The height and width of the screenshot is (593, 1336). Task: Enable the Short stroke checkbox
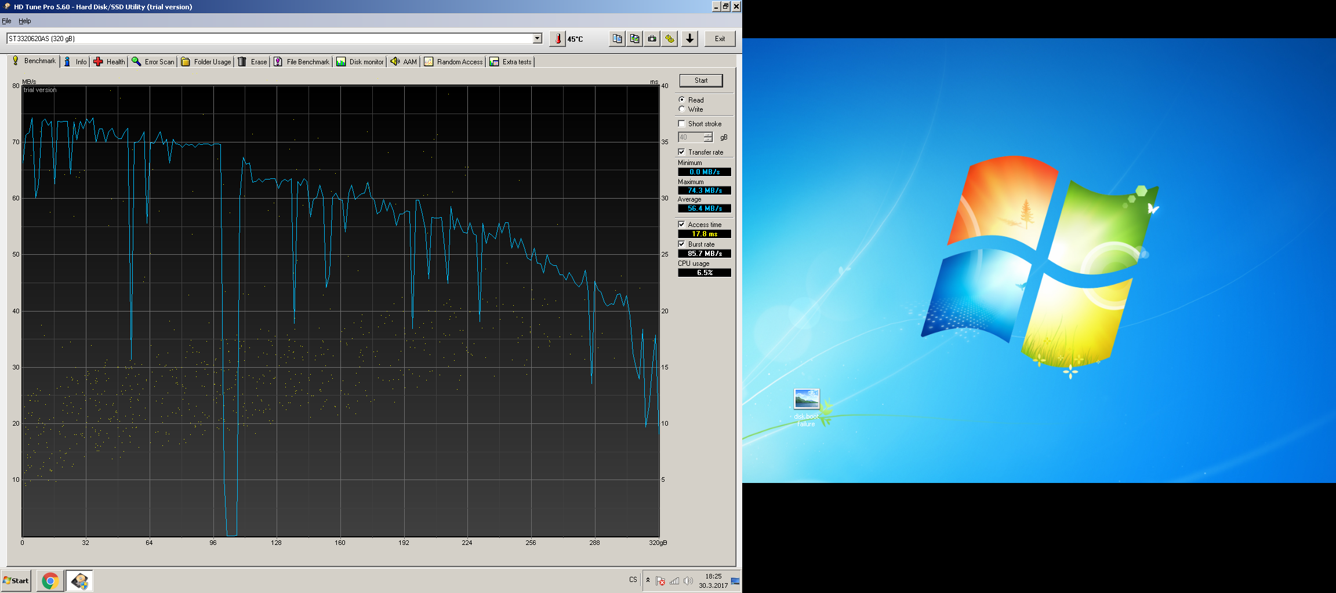tap(682, 124)
